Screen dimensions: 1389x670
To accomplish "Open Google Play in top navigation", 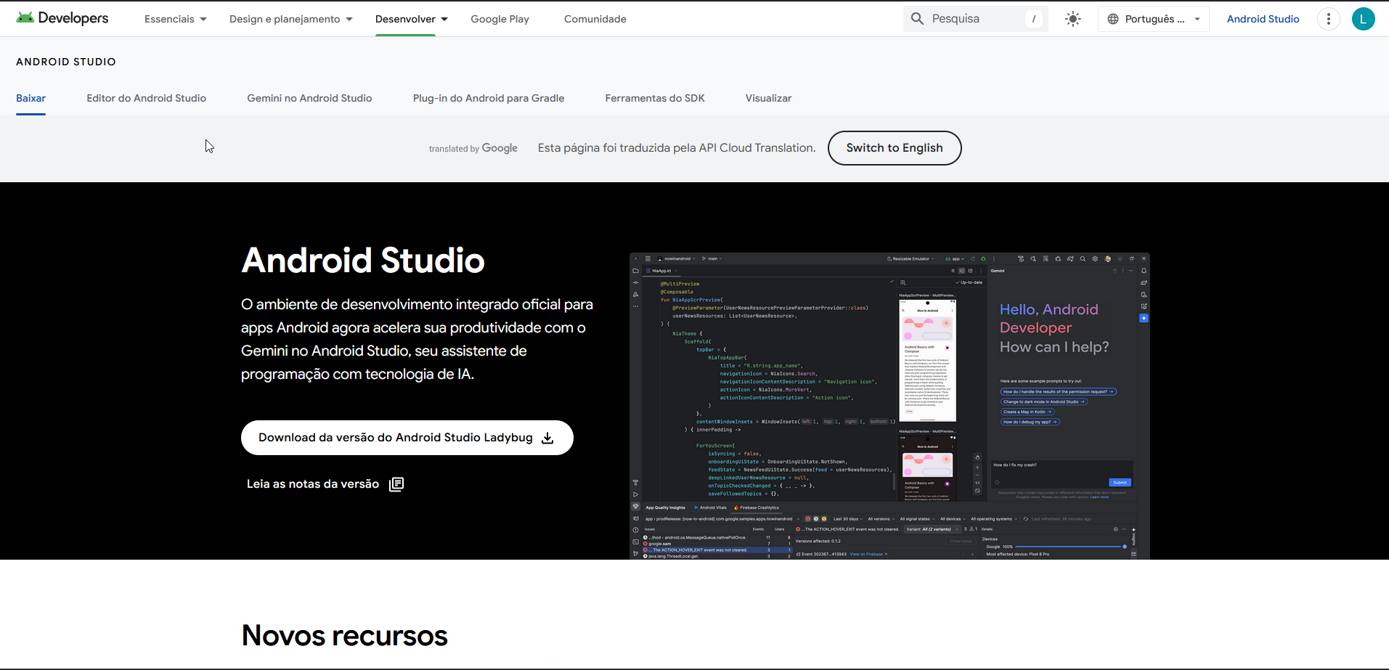I will pyautogui.click(x=500, y=19).
